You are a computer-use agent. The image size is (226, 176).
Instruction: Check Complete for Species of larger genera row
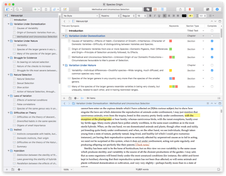[x=212, y=78]
